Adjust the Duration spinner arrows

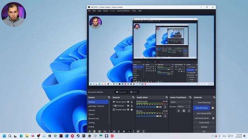click(189, 107)
